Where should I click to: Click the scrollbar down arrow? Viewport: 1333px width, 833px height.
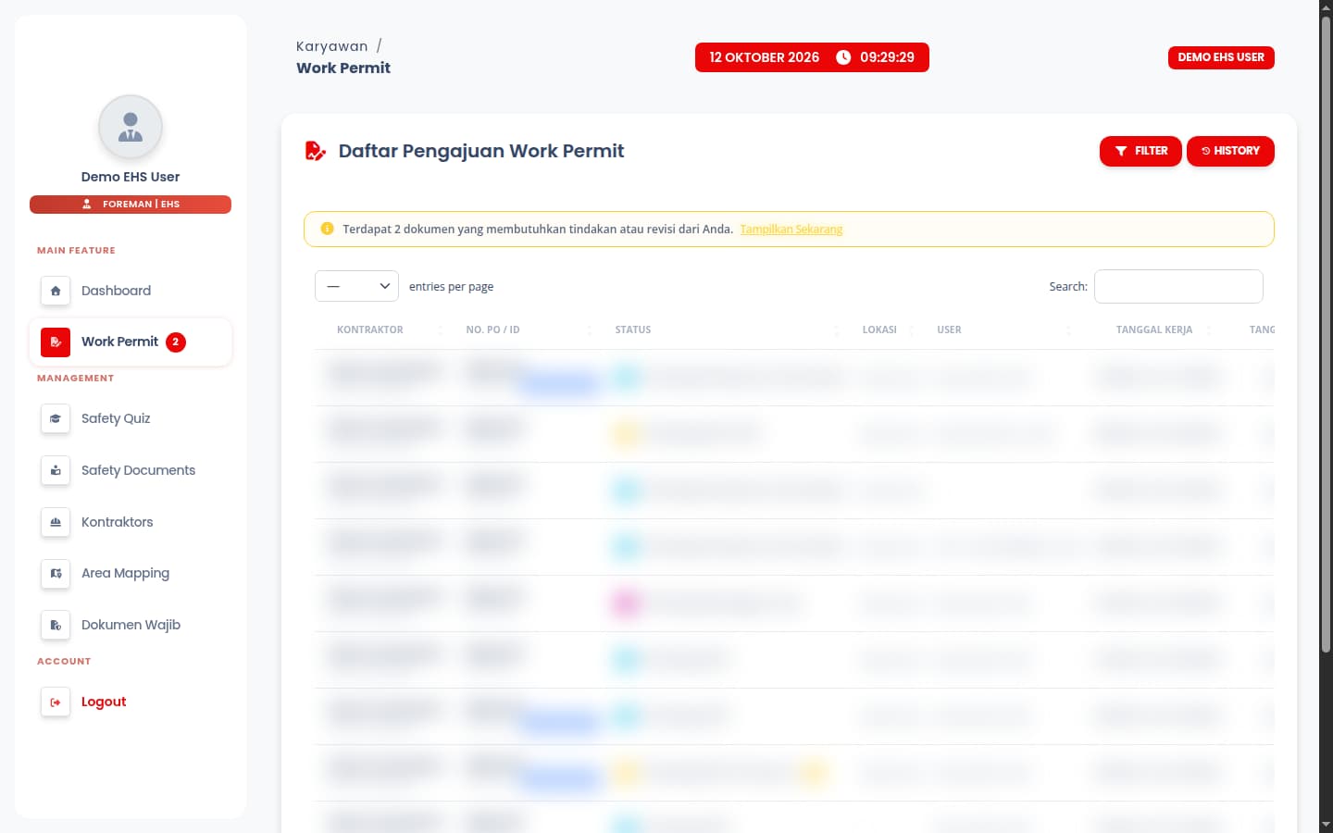tap(1326, 825)
